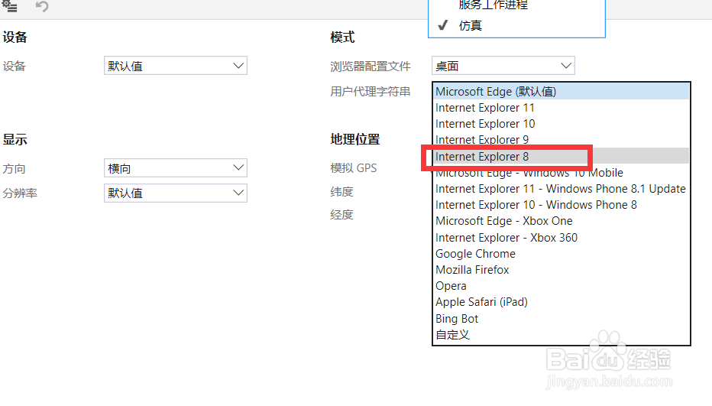Select Mozilla Firefox user agent

tap(472, 270)
